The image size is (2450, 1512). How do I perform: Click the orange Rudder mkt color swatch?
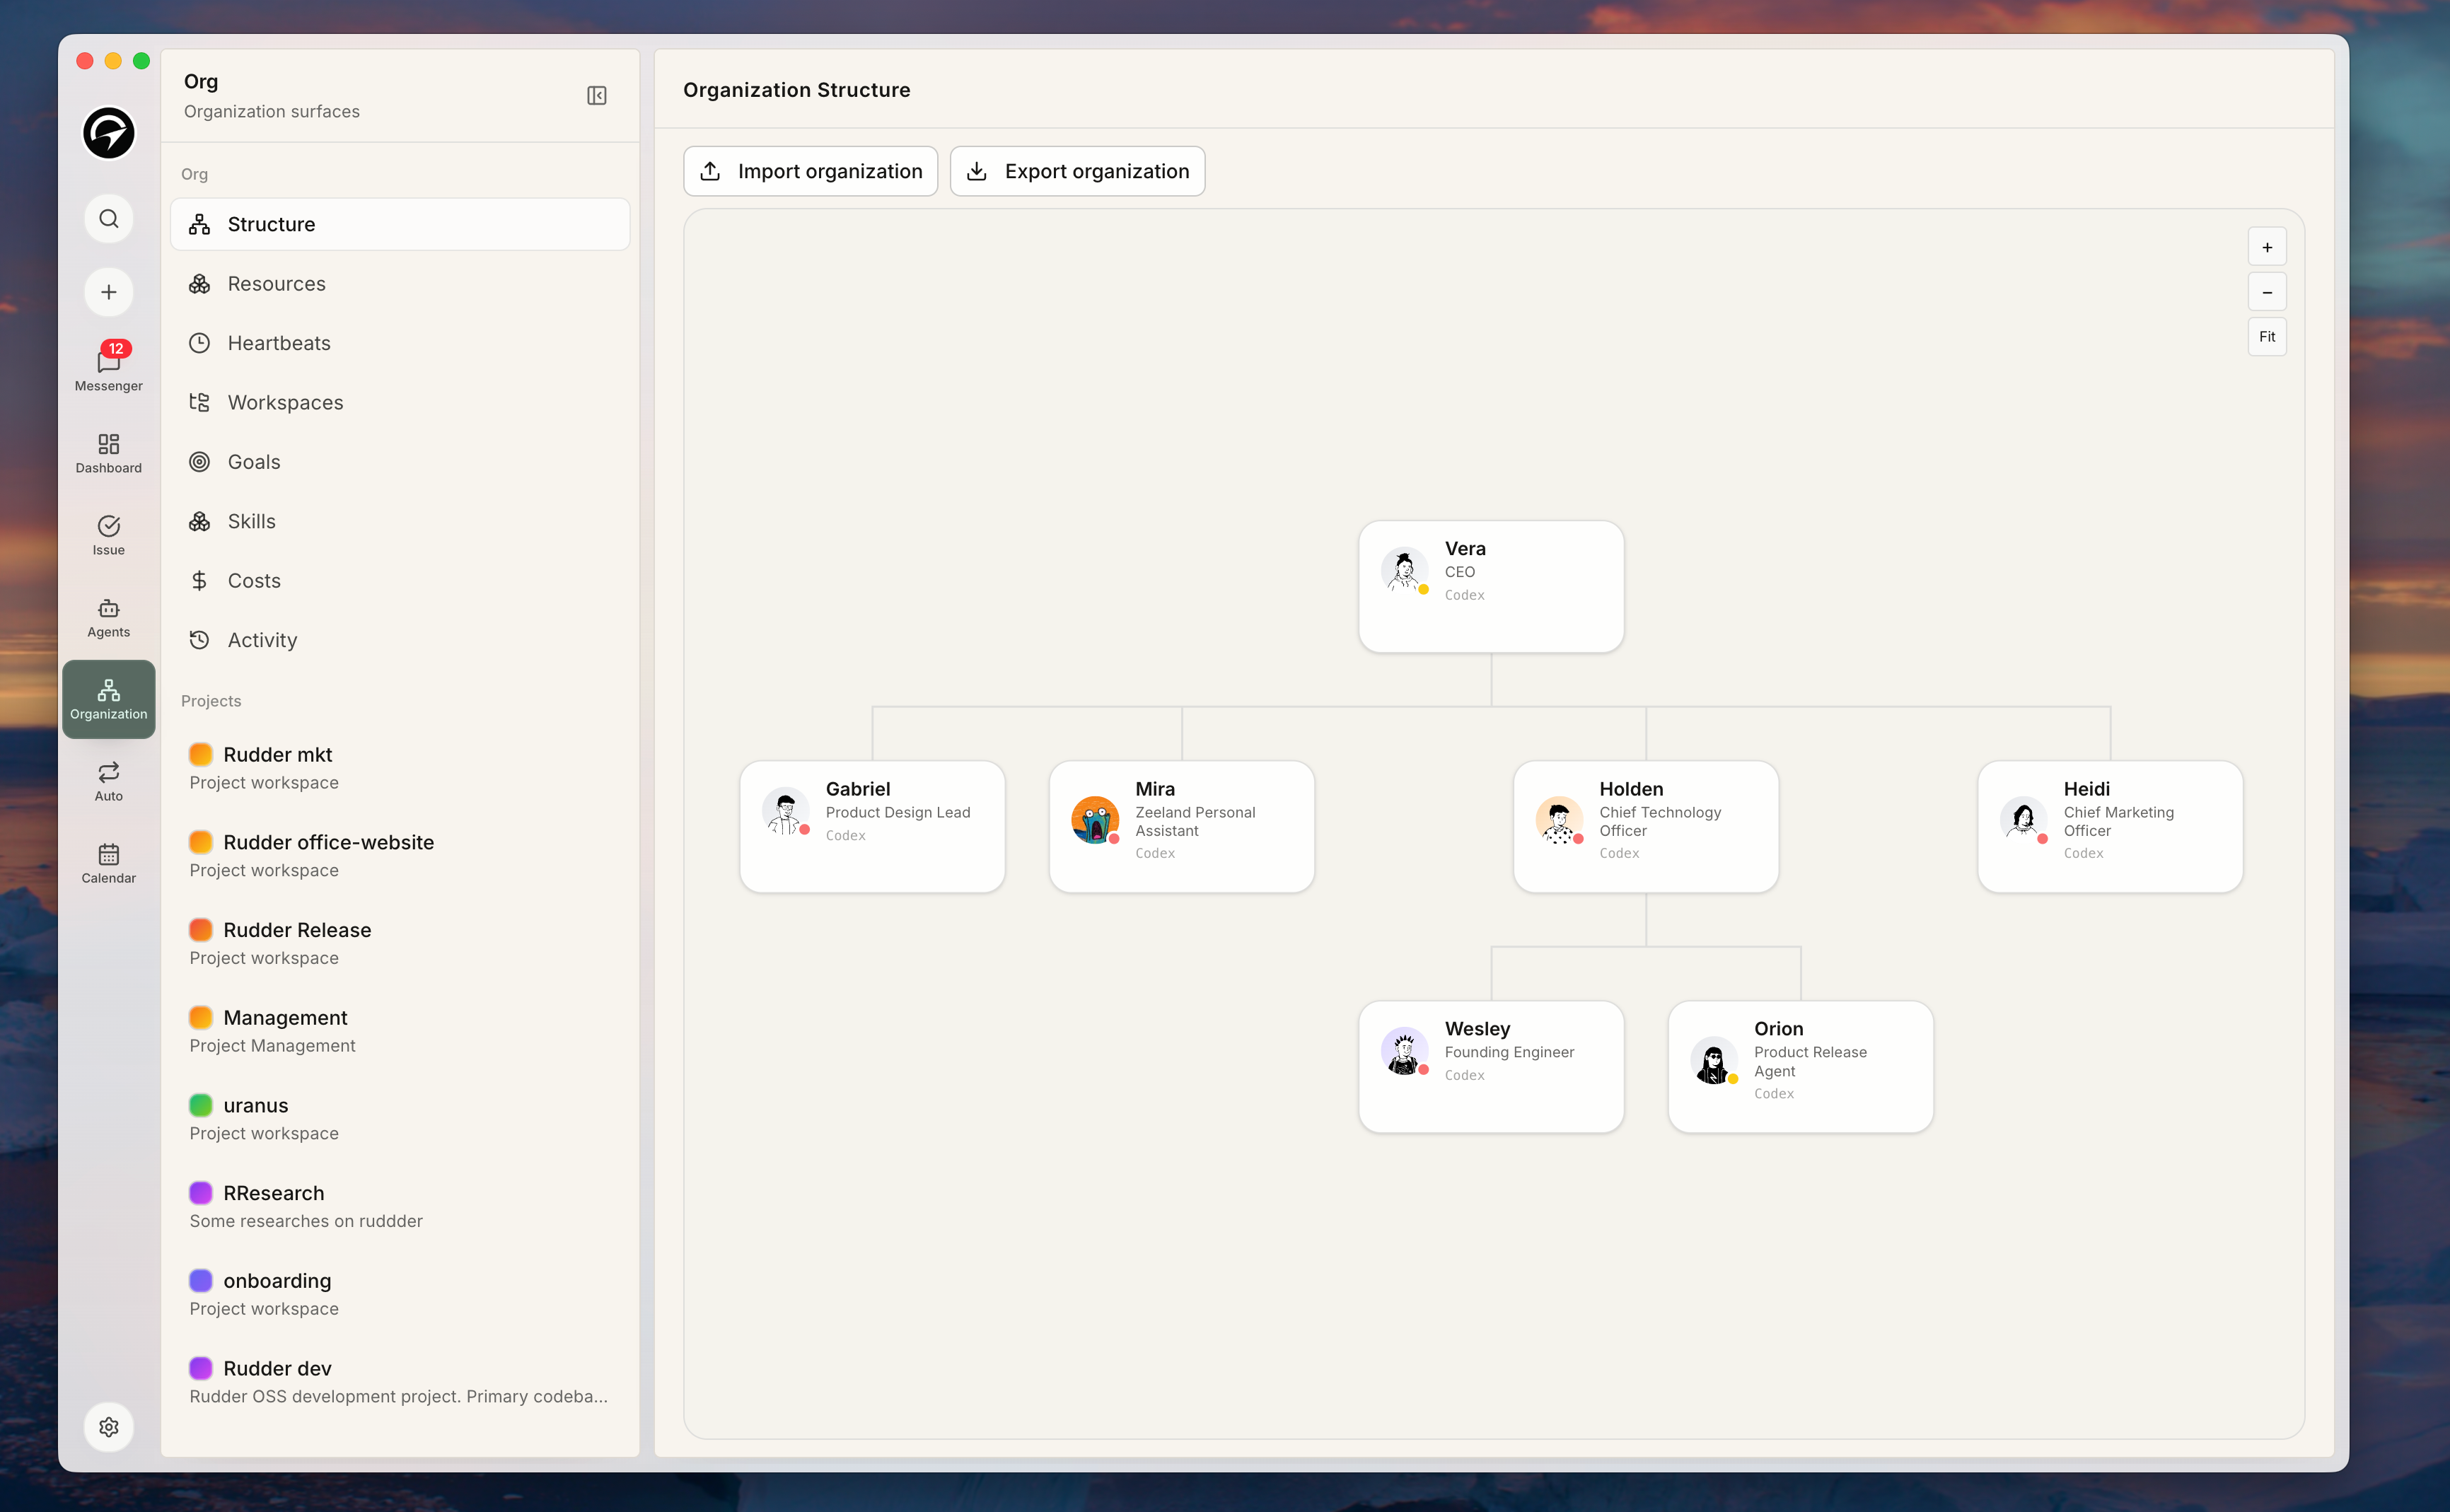click(200, 754)
